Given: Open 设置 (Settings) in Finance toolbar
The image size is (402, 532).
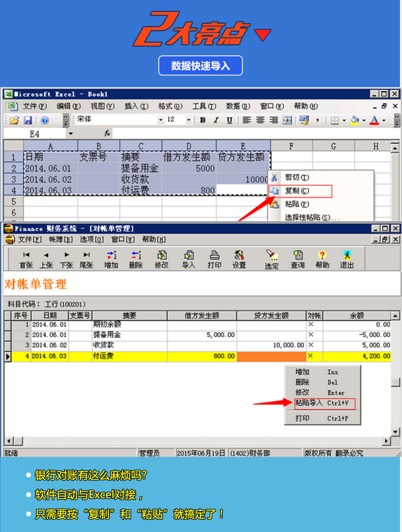Looking at the screenshot, I should tap(239, 259).
